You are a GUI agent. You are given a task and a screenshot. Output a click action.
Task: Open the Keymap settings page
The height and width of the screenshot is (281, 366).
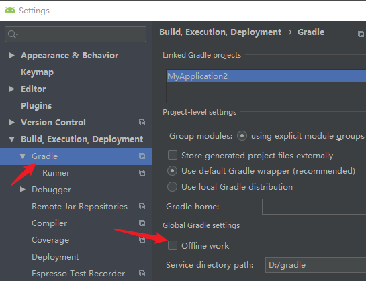pos(38,72)
